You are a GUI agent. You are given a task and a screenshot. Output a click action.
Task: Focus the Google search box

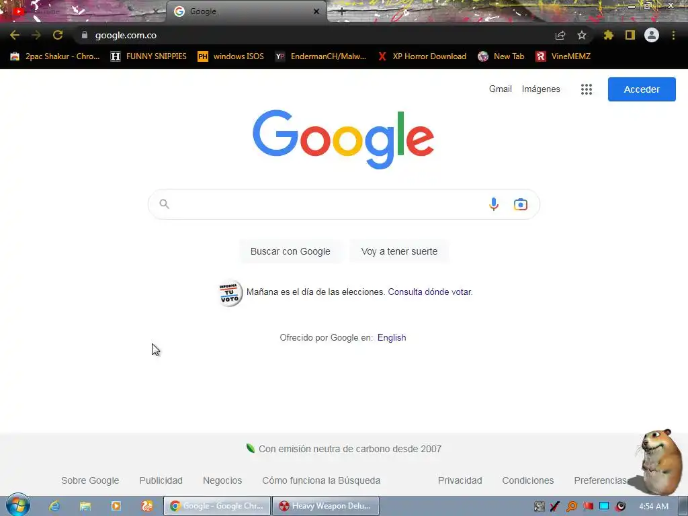point(343,204)
